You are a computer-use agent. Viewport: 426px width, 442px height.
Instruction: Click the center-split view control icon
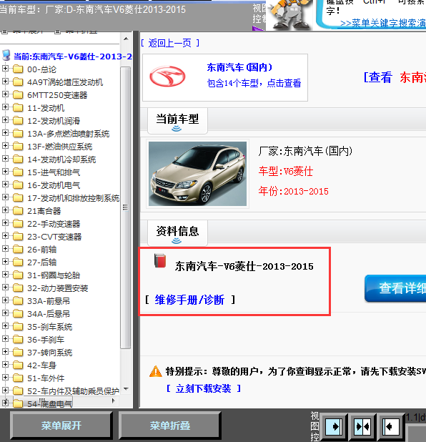click(362, 427)
